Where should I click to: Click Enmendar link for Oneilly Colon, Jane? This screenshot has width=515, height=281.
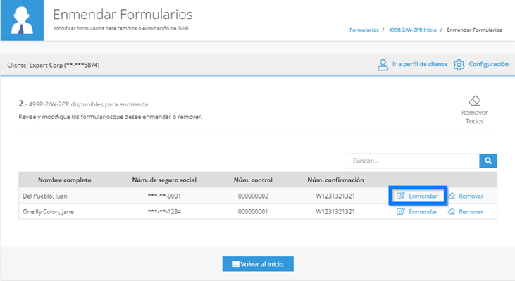(423, 212)
